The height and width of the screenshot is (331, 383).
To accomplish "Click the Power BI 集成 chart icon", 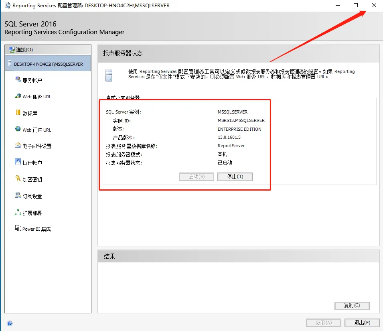I will (x=18, y=228).
